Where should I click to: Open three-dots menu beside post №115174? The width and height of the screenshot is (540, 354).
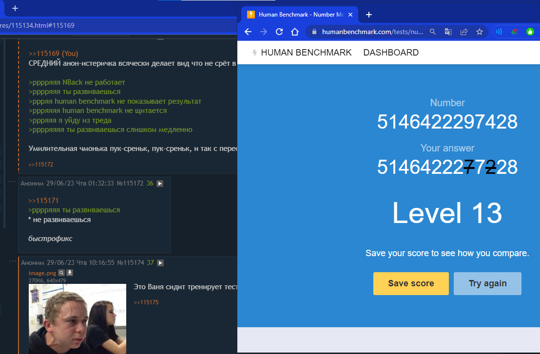[x=13, y=261]
